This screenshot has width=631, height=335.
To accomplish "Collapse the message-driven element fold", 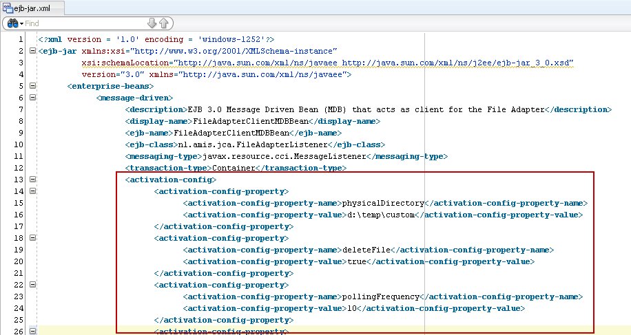I will pos(32,98).
